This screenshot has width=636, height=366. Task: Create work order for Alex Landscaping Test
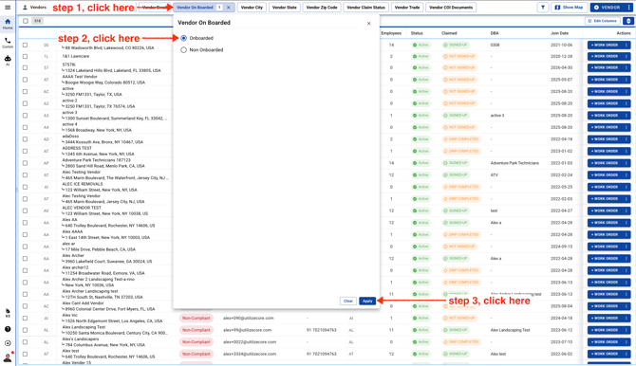[605, 330]
